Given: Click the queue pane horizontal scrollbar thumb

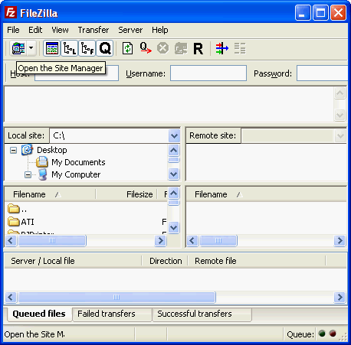Looking at the screenshot, I should point(116,297).
